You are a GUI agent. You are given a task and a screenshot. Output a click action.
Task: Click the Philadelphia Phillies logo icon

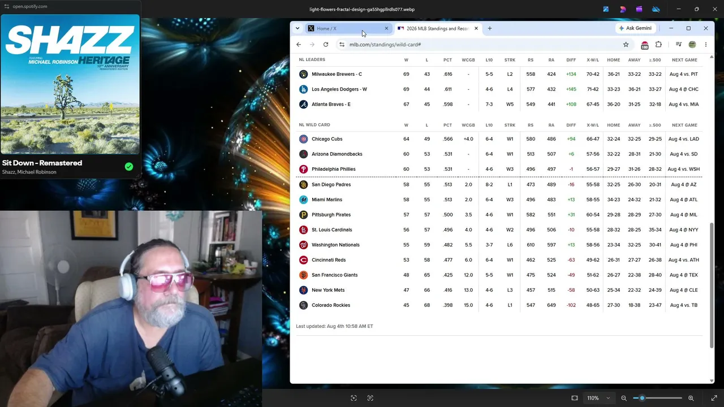(303, 169)
